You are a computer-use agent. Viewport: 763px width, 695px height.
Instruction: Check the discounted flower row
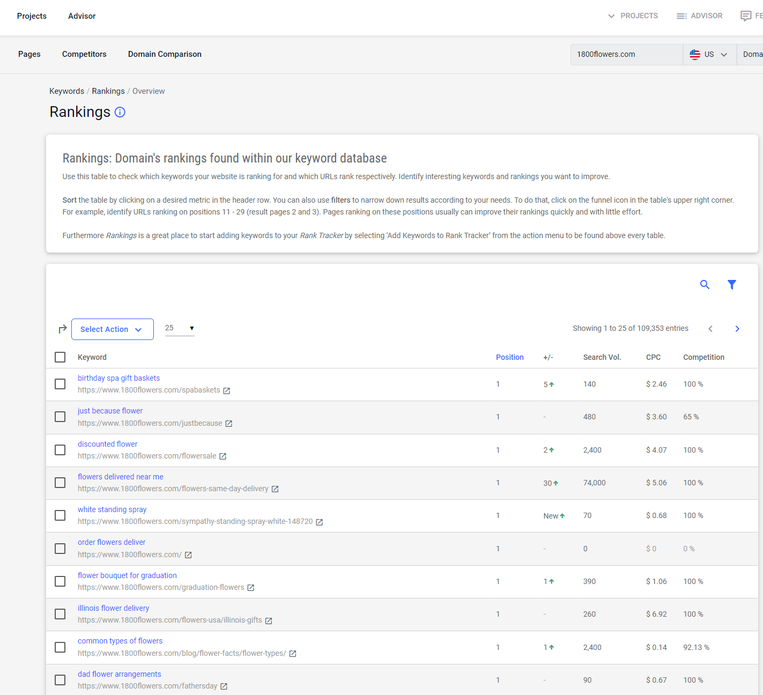pyautogui.click(x=60, y=450)
